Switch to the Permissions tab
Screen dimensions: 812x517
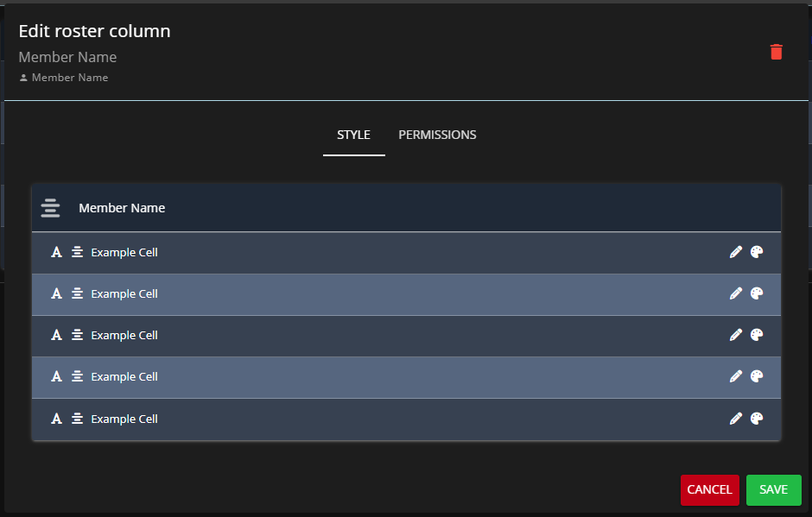437,135
